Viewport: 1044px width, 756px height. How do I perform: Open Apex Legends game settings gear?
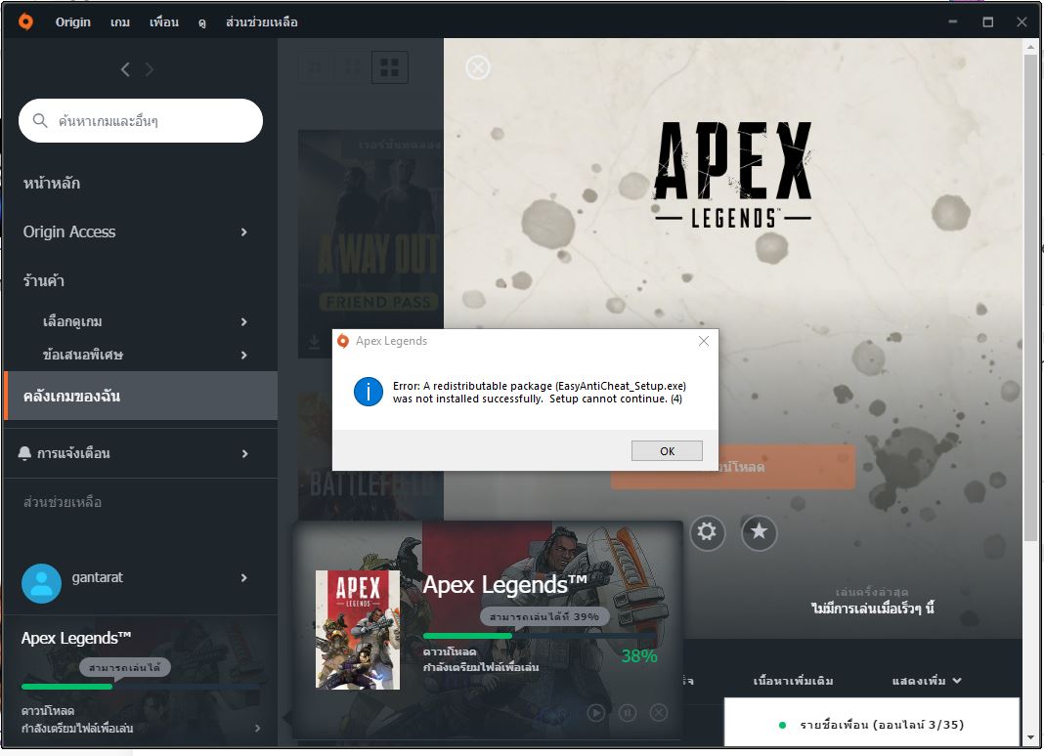pyautogui.click(x=707, y=532)
